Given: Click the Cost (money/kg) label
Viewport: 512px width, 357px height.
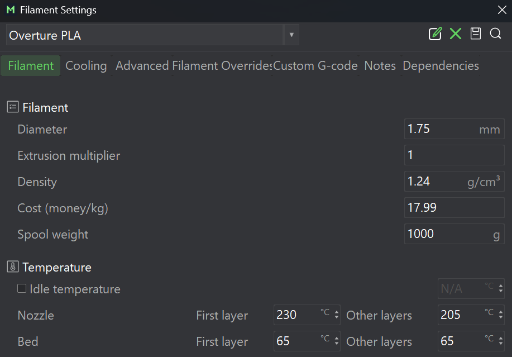Looking at the screenshot, I should 63,208.
